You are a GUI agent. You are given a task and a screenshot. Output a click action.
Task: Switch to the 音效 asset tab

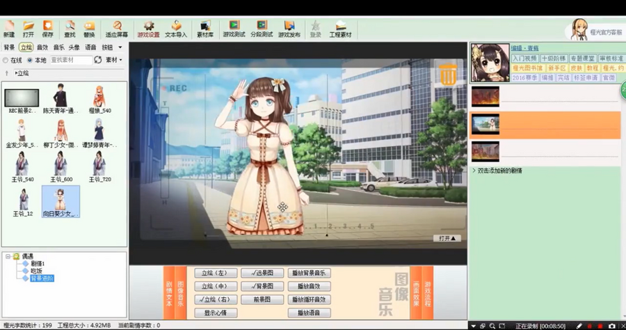pyautogui.click(x=42, y=47)
